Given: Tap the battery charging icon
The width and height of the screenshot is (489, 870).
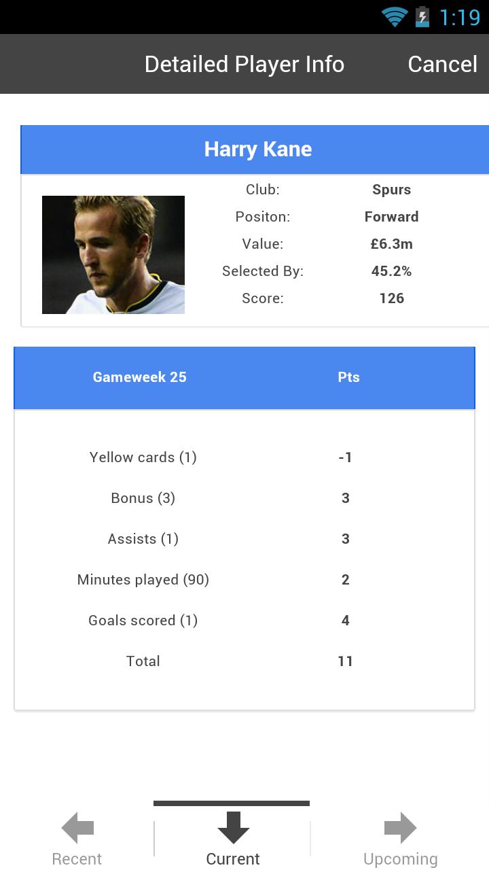Looking at the screenshot, I should coord(422,16).
